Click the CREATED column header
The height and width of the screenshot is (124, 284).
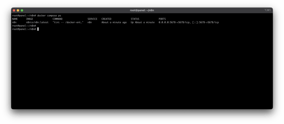tap(106, 19)
